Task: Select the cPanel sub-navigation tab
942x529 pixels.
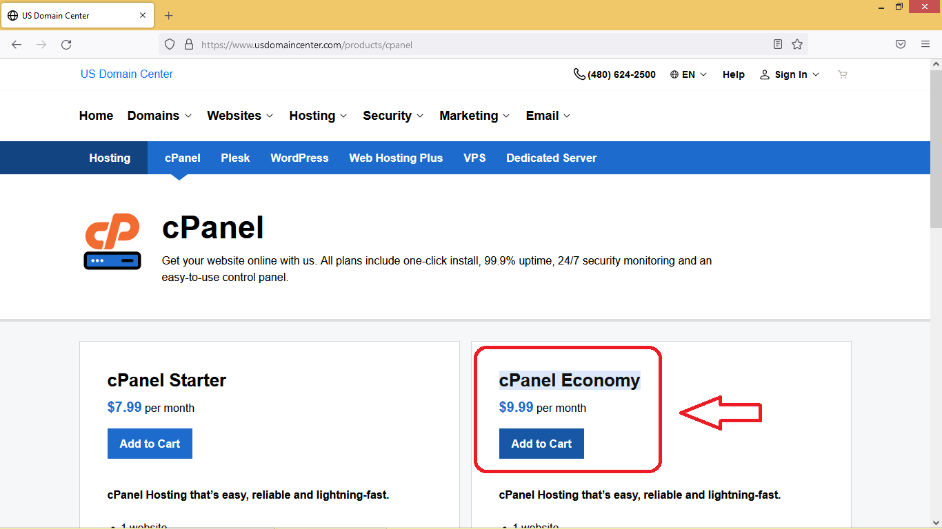Action: 183,158
